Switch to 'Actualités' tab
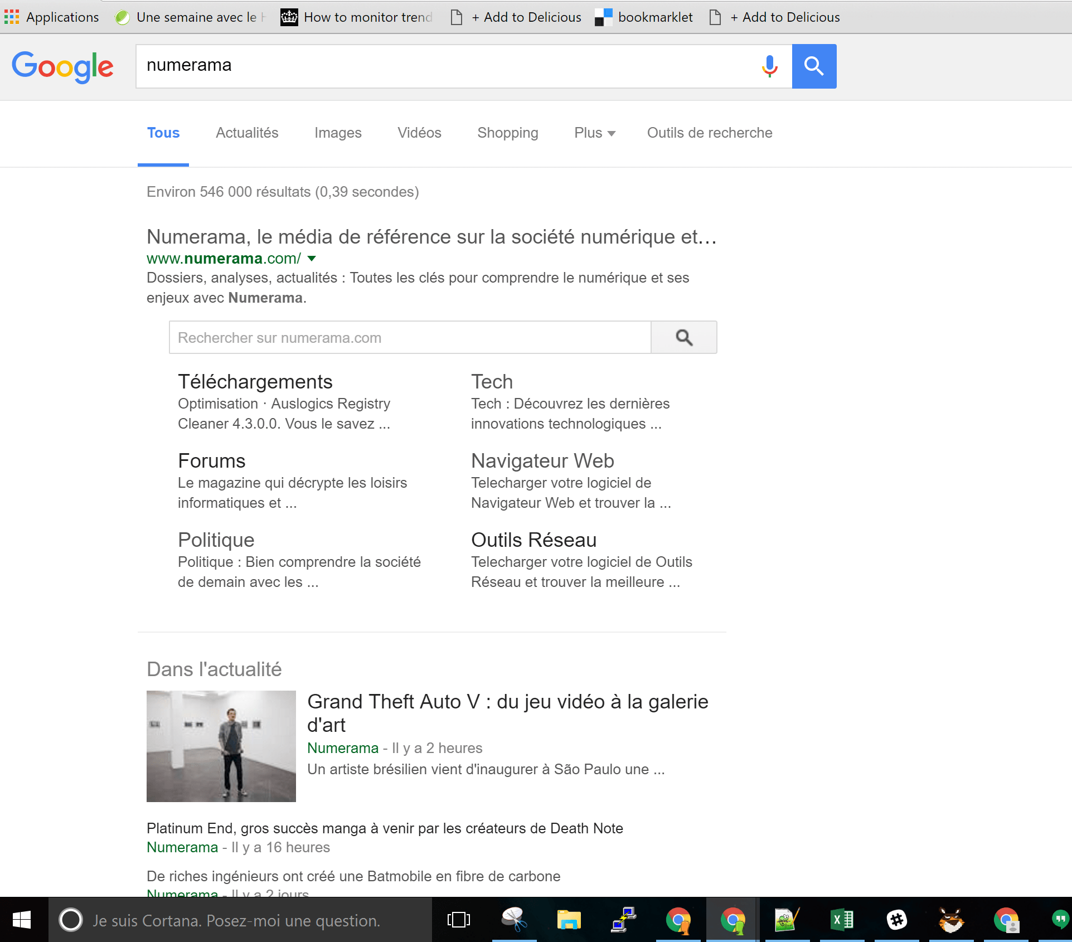This screenshot has width=1072, height=942. point(247,133)
